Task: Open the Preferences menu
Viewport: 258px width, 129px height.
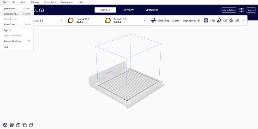Action: [67, 2]
